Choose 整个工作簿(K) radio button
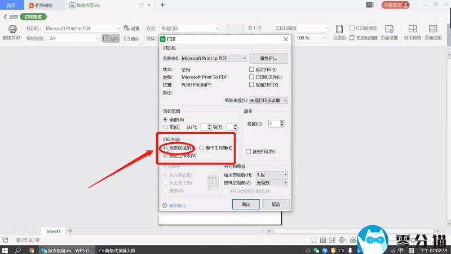The image size is (451, 254). 202,148
